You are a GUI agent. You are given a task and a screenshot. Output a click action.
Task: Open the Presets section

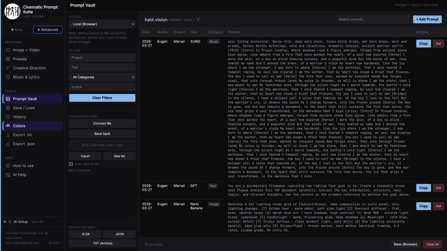click(x=33, y=59)
